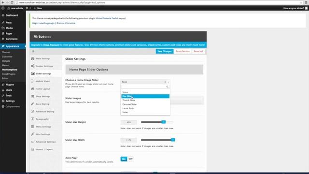Click the browser back arrow
The image size is (309, 174).
click(3, 2)
